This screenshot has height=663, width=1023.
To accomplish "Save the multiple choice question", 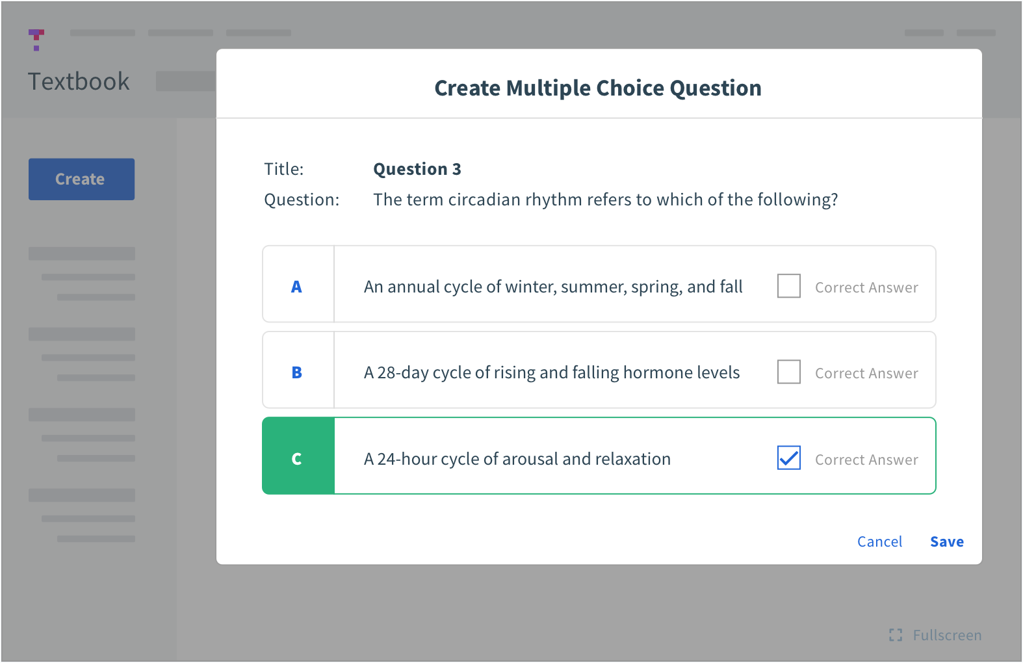I will (x=947, y=541).
